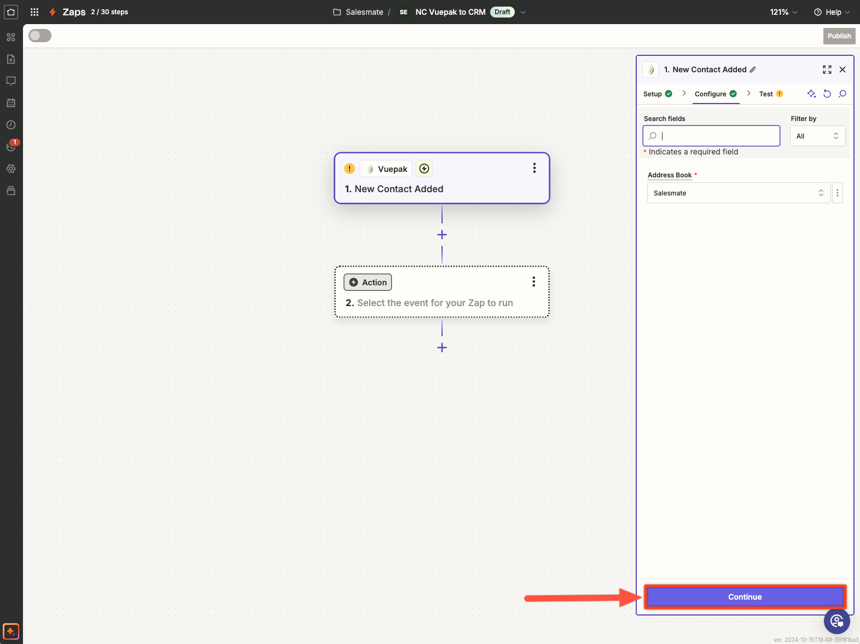Toggle the Zap on/off switch

point(40,36)
